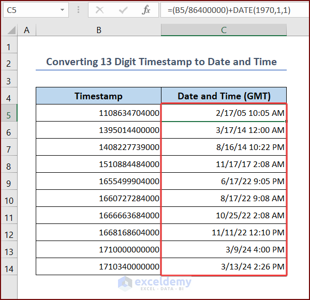Select cell showing 3/9/24 4:00 PM
Screen dimensions: 310x300
point(224,249)
